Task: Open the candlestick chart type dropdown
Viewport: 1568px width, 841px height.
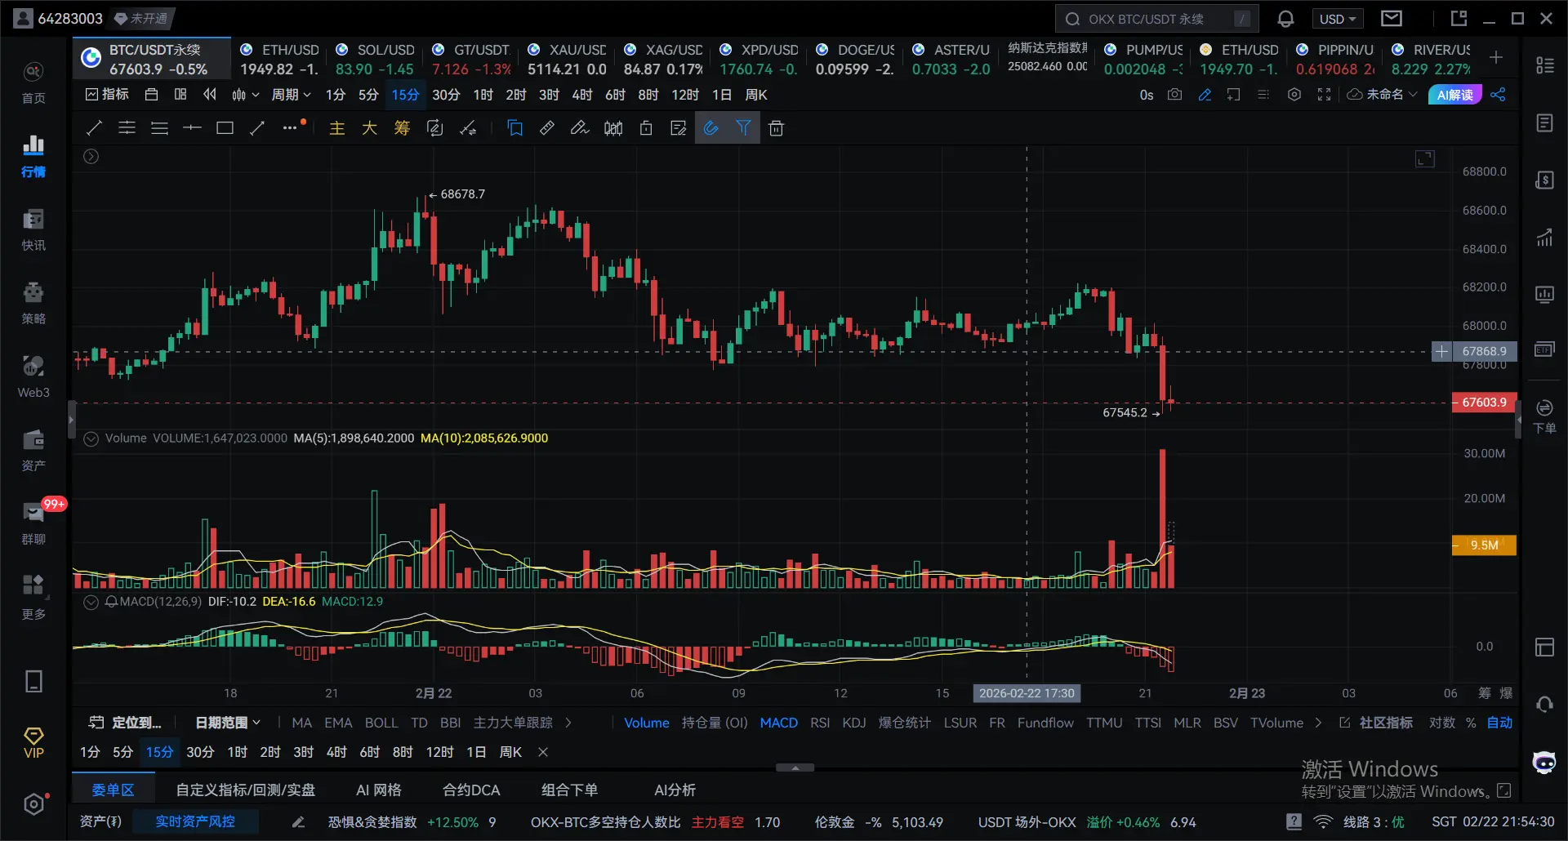Action: click(245, 95)
